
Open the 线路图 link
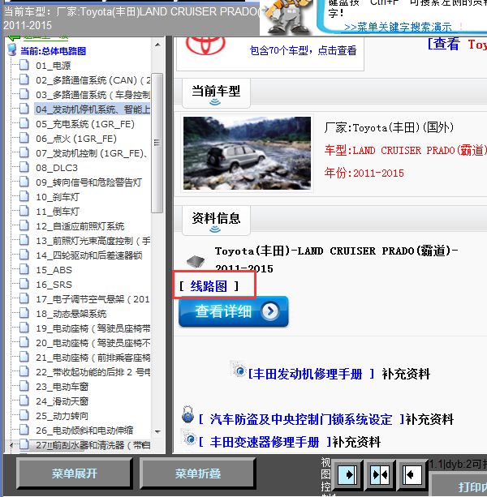[209, 286]
